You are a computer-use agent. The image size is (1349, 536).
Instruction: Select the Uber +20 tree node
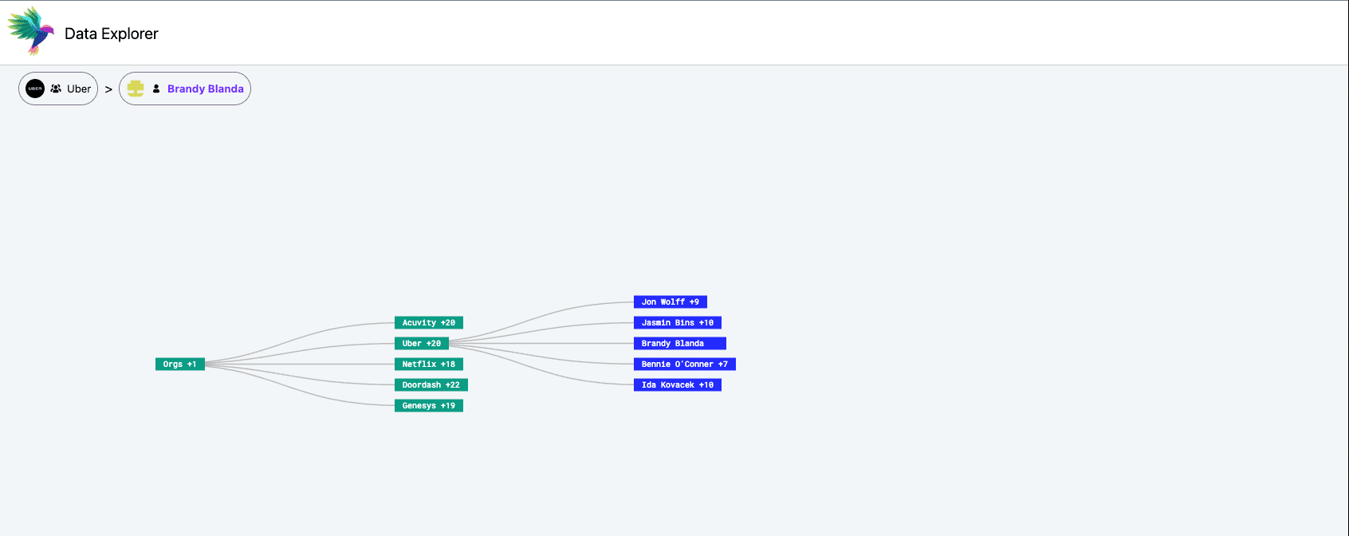[x=422, y=344]
